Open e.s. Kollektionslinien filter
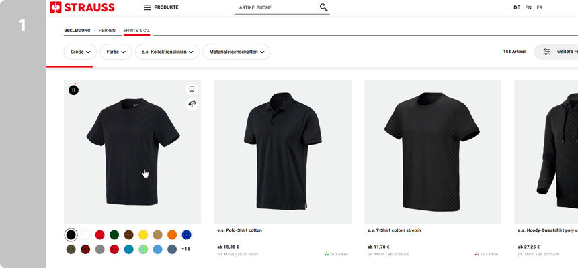 pos(168,52)
